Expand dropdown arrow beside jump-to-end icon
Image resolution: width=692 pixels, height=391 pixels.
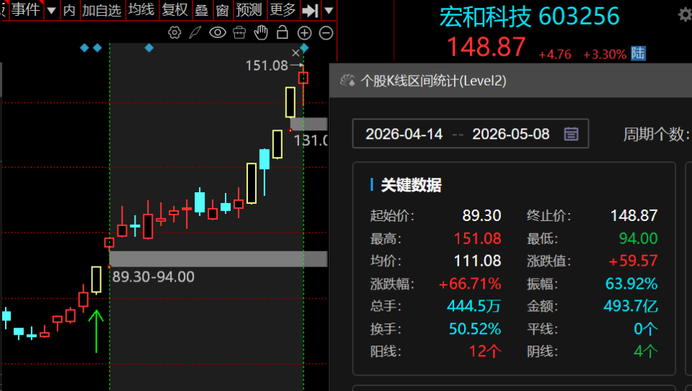click(329, 11)
